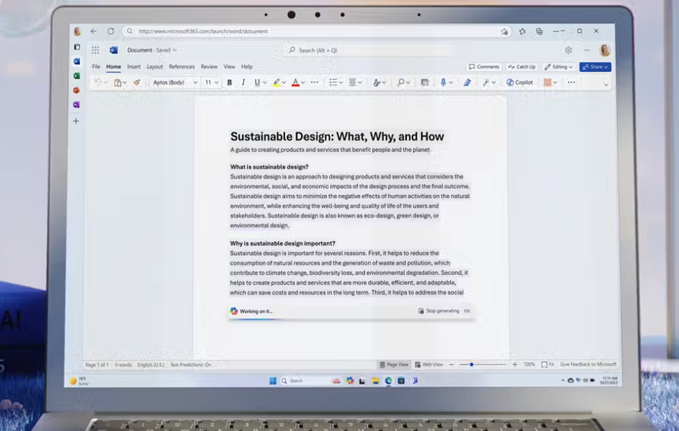Open Word settings gear
Viewport: 679px width, 431px height.
568,50
